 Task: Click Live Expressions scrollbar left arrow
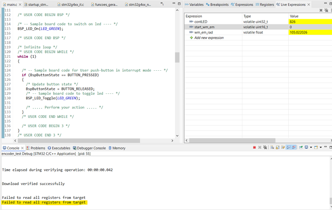[187, 141]
